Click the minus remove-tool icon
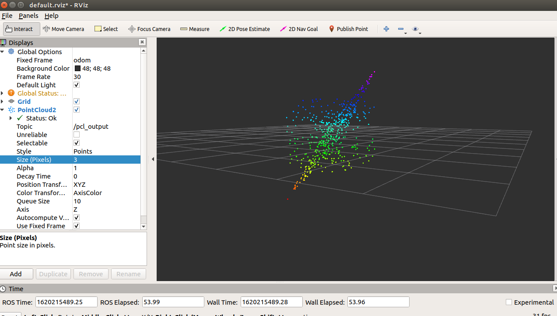 click(401, 29)
